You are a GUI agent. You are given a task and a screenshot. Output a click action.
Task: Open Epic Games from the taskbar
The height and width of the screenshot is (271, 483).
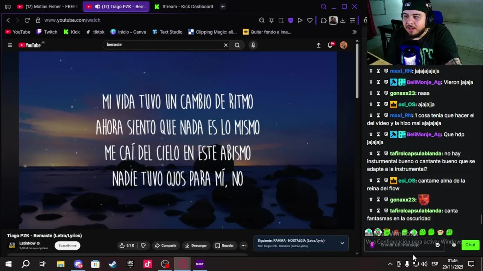[130, 264]
